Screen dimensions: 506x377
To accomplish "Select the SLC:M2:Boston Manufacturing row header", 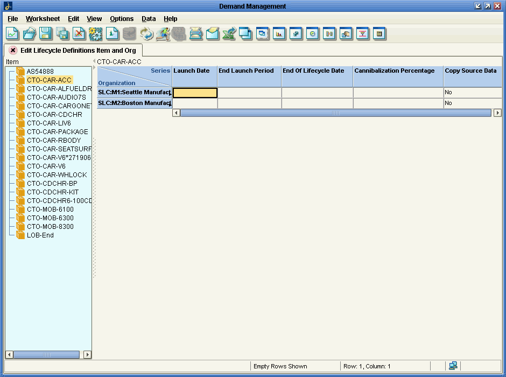I will (134, 103).
